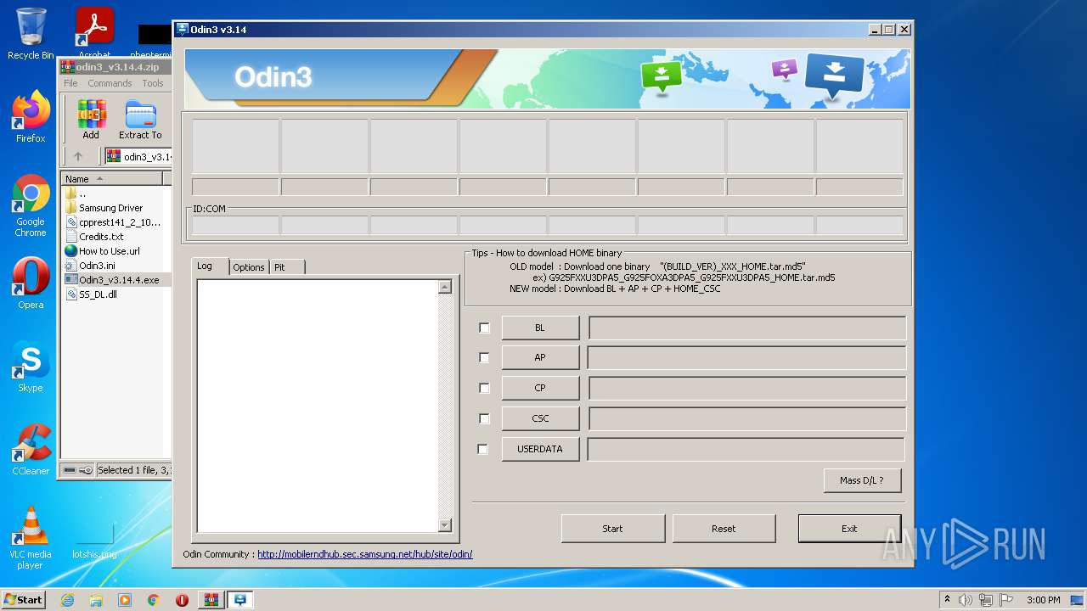Open the Windows Start menu

[x=23, y=599]
